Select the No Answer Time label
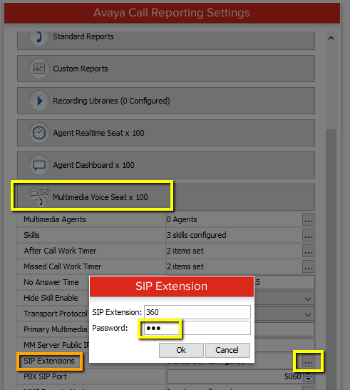 [x=51, y=282]
